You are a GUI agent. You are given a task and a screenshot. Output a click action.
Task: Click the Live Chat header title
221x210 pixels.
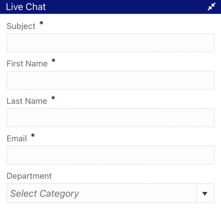[x=26, y=6]
